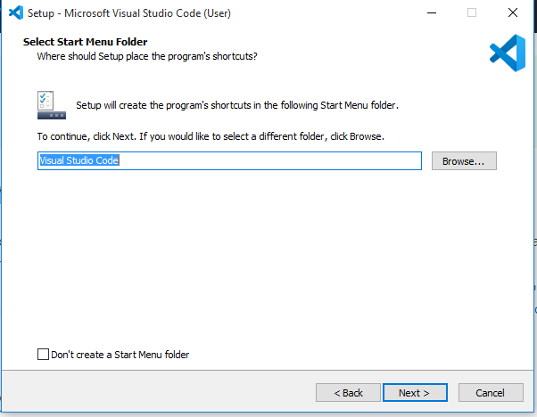Tick the Don't create a Start Menu folder checkbox
Image resolution: width=537 pixels, height=417 pixels.
click(x=43, y=354)
